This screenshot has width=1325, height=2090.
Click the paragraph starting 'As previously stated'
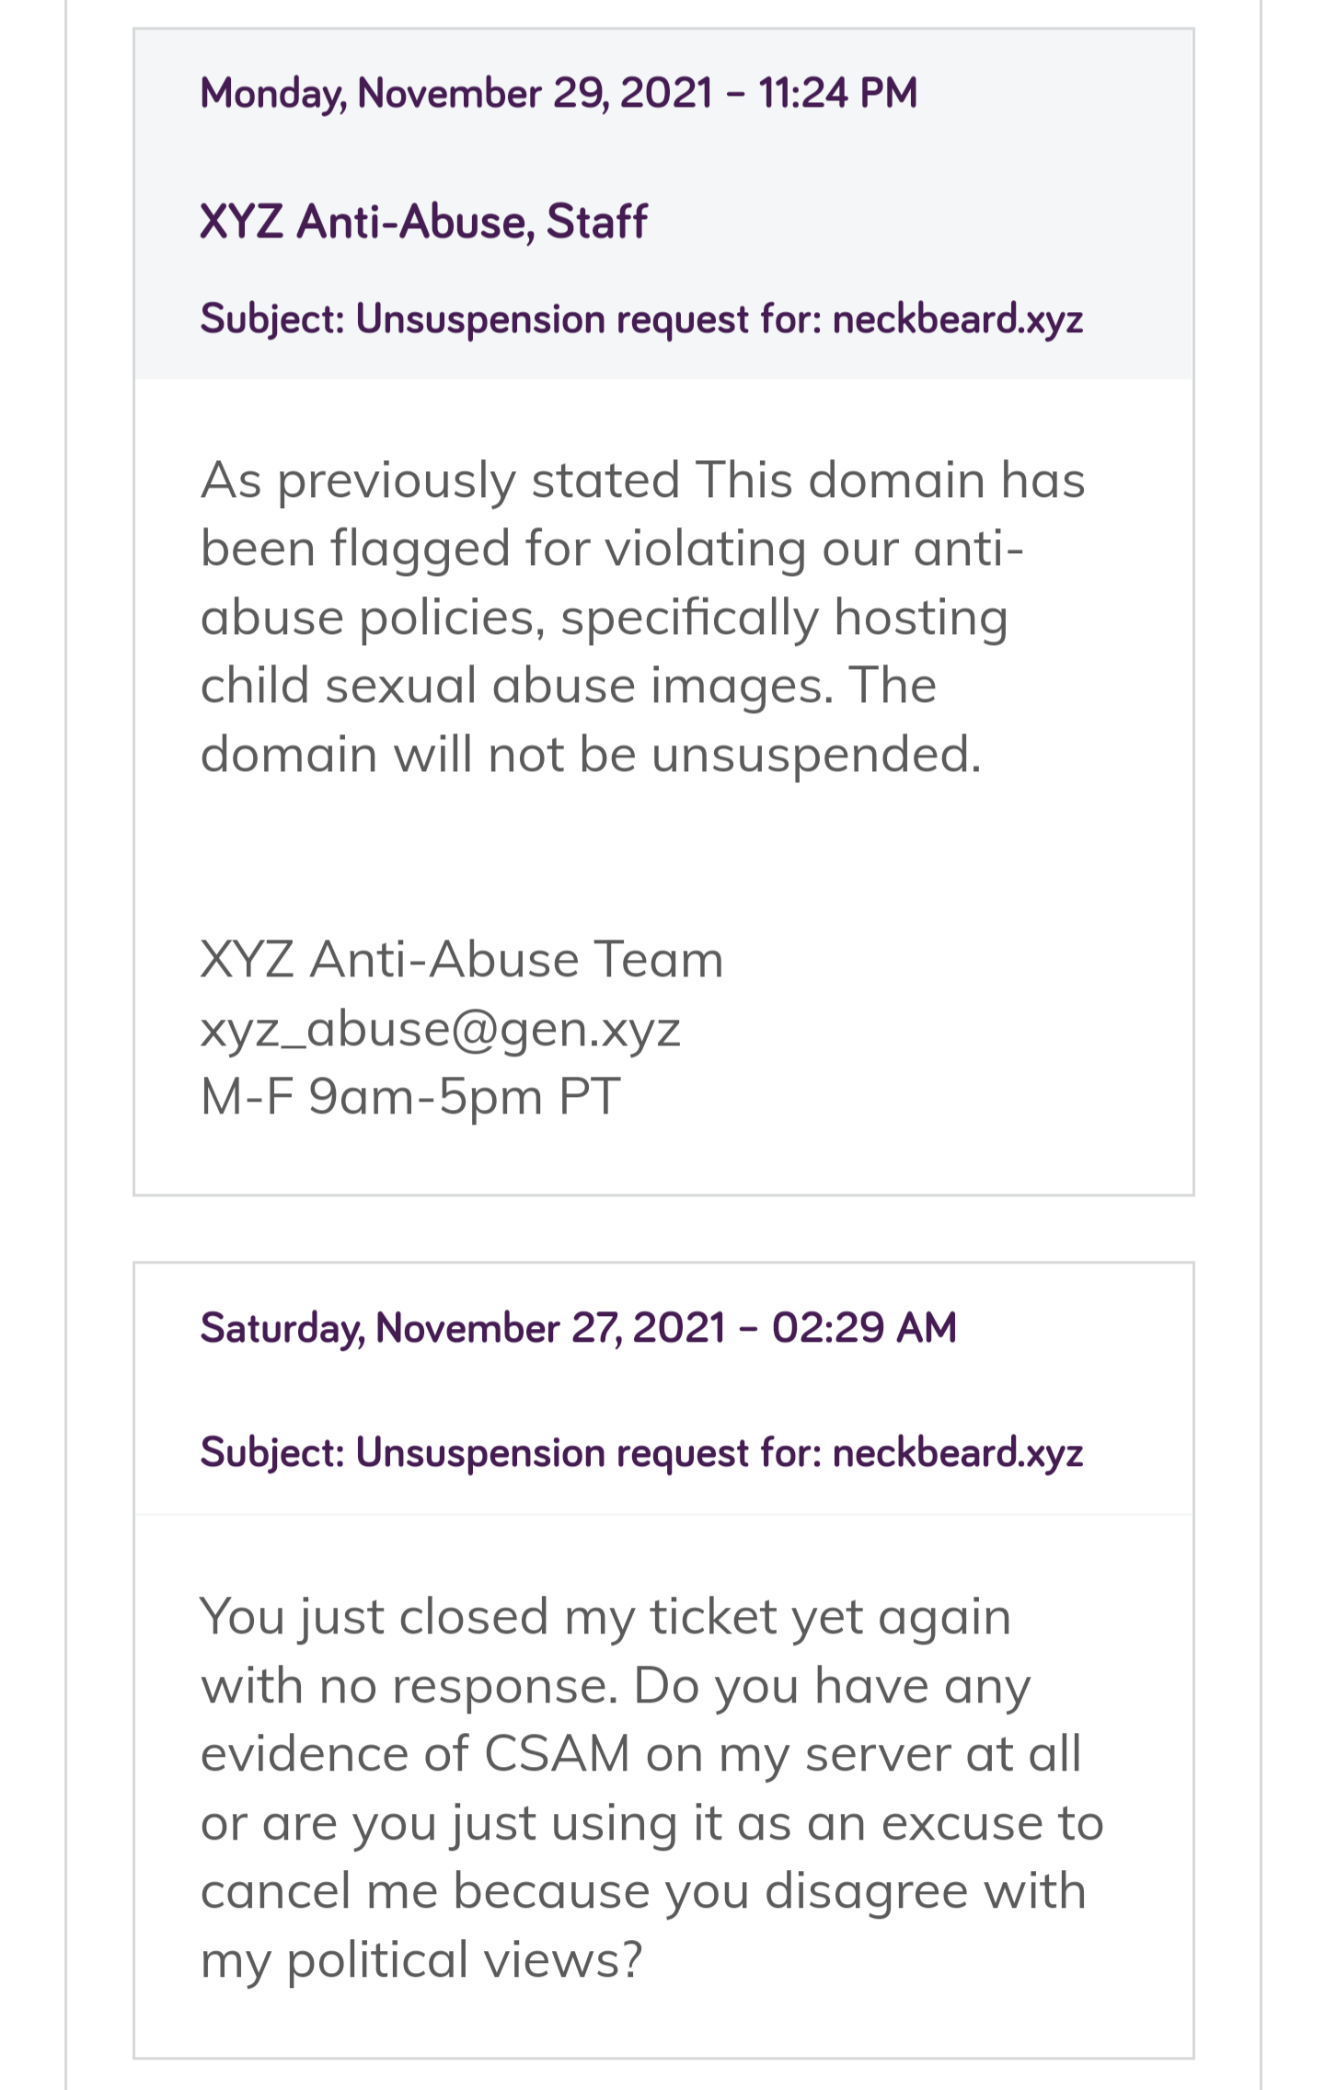642,617
